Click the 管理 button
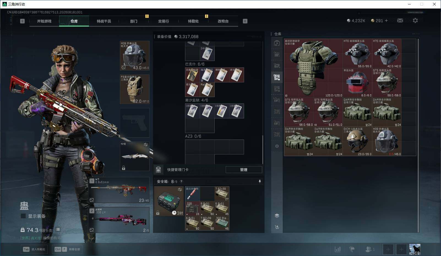 point(244,170)
